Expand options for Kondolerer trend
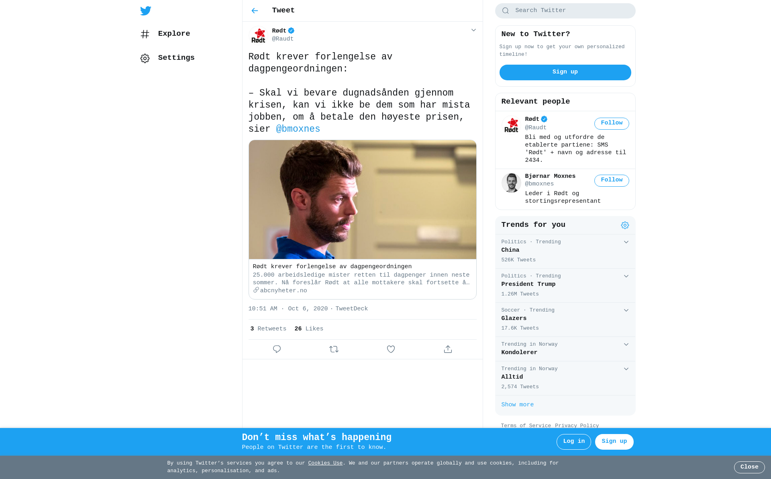Screen dimensions: 771x479 pos(626,344)
